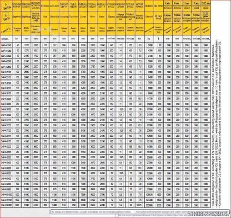The width and height of the screenshot is (231, 218).
Task: Select the DISTANCE BETWEEN COLUMNS header cell
Action: tap(36, 5)
